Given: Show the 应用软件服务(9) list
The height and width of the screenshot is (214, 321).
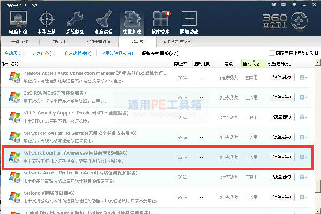Looking at the screenshot, I should (x=117, y=53).
